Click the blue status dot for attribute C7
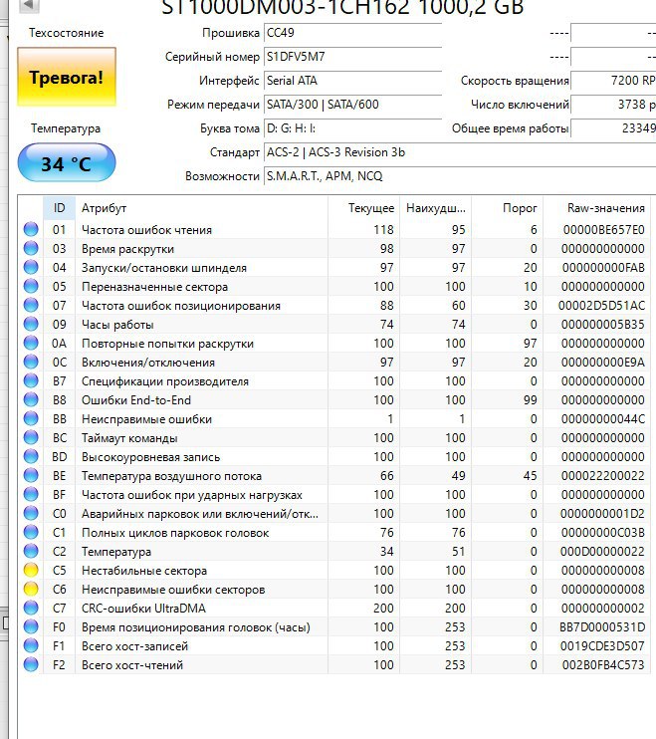Screen dimensions: 656x739 tap(31, 608)
